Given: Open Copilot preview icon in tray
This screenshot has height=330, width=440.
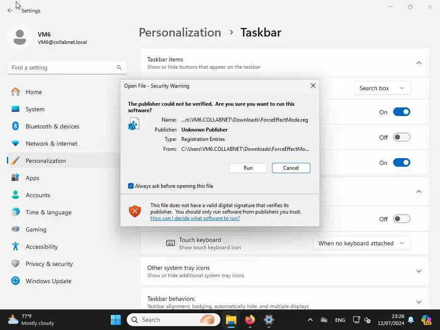Looking at the screenshot, I should [426, 320].
